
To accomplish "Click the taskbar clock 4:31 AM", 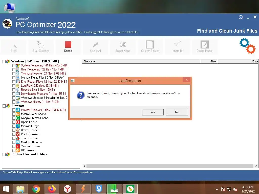I will click(248, 187).
